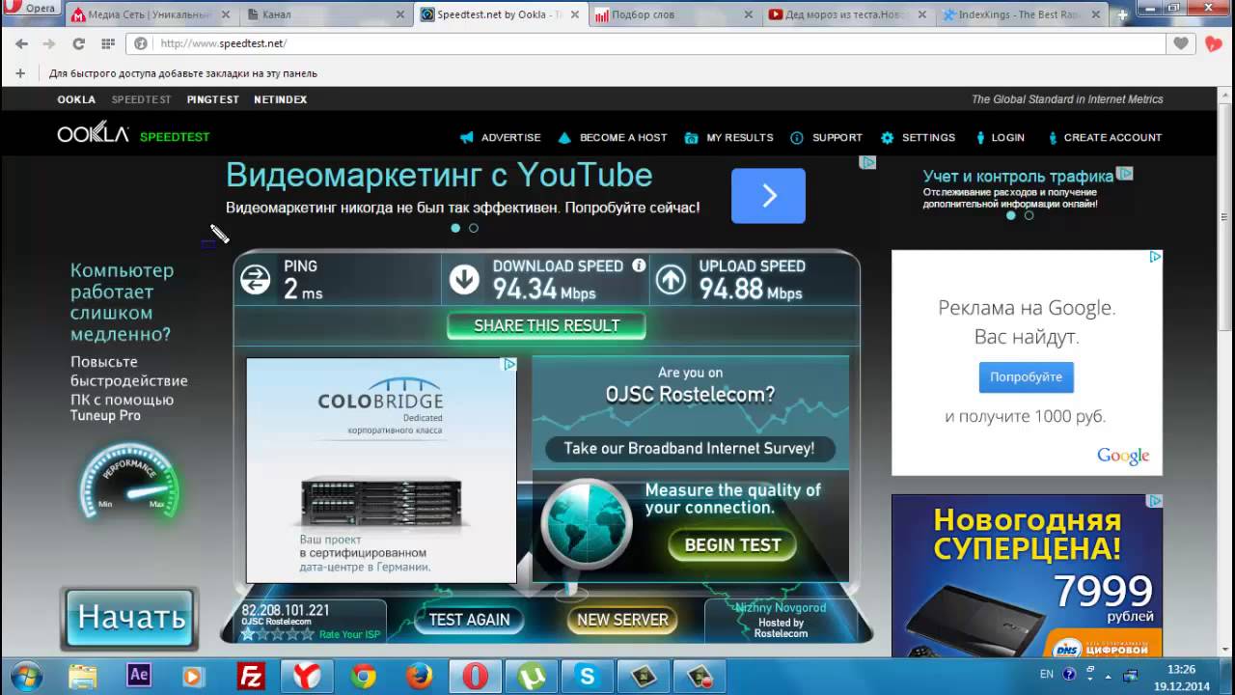Viewport: 1235px width, 695px height.
Task: Open the AdChoices icon on the Google ad
Action: [1154, 257]
